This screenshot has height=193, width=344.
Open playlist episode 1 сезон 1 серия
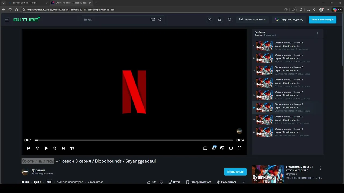287,132
